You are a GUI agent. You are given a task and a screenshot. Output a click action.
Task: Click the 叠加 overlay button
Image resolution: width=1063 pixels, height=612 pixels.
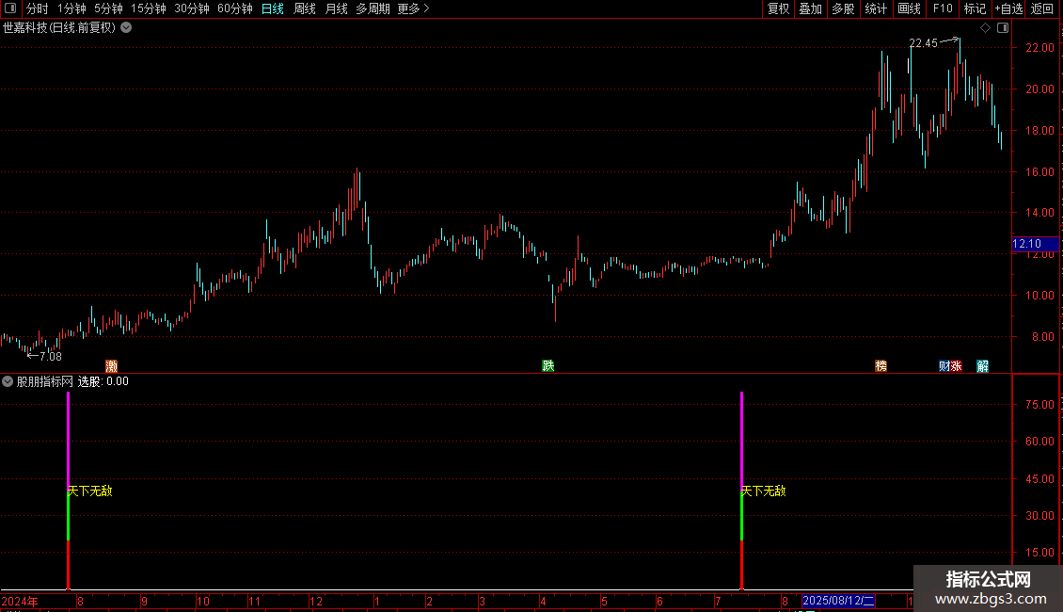[810, 8]
